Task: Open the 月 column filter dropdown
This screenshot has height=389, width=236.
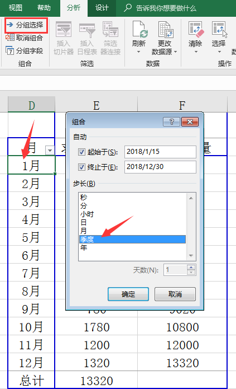Action: (50, 151)
